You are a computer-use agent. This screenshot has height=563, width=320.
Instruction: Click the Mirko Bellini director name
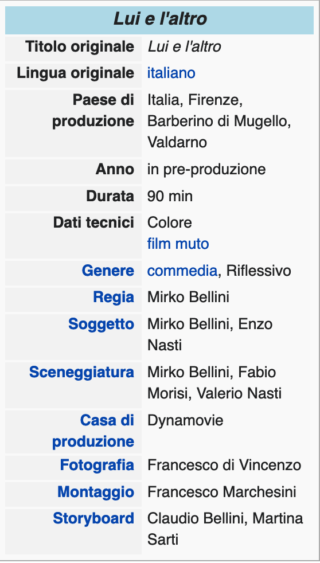point(188,297)
